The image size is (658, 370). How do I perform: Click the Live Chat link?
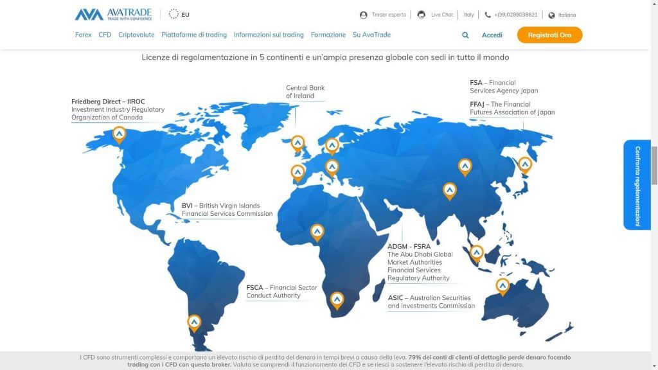442,15
